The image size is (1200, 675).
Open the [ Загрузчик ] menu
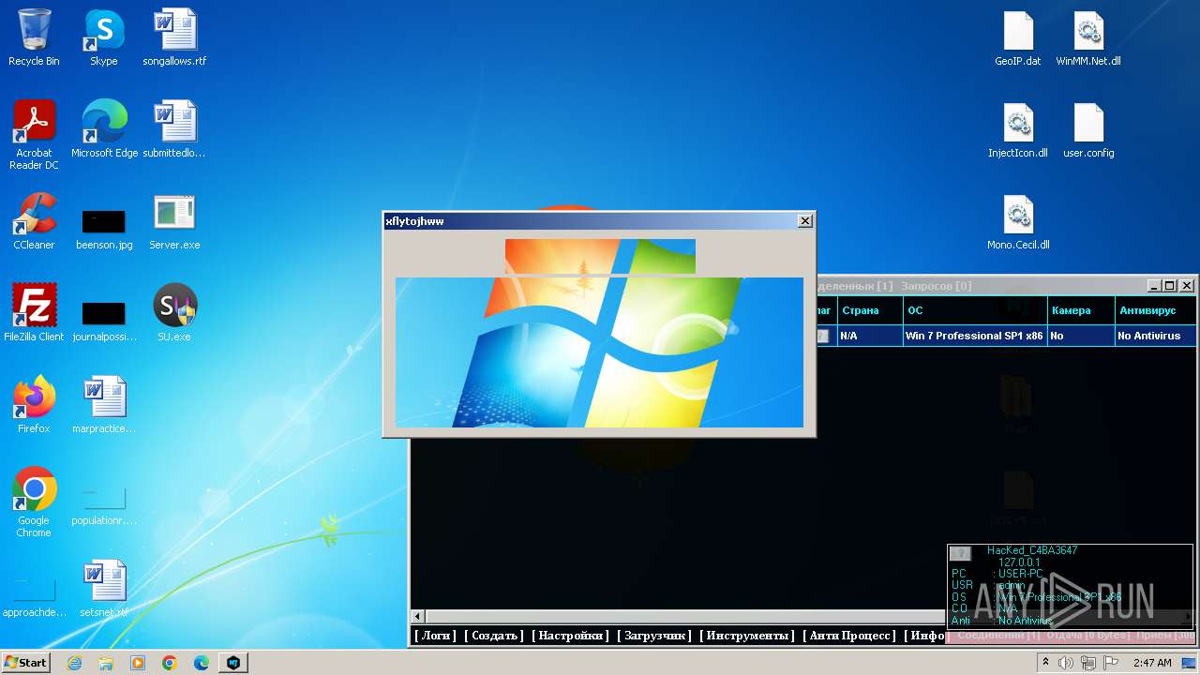[x=654, y=636]
